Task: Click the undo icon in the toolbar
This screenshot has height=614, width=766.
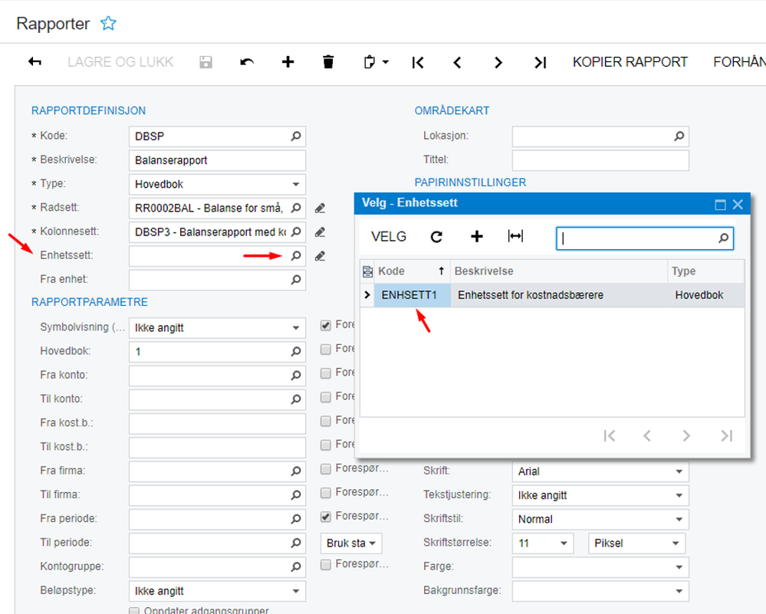Action: pos(247,62)
